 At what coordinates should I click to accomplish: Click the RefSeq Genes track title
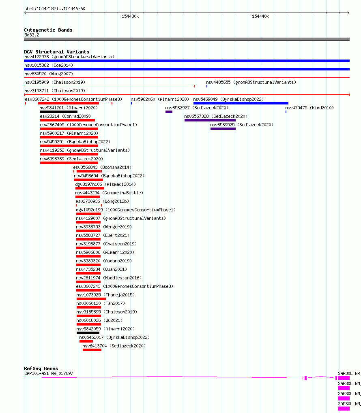click(x=41, y=368)
